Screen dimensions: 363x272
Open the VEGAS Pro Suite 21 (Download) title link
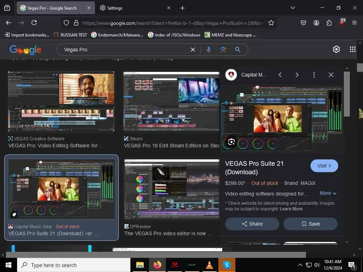(254, 168)
